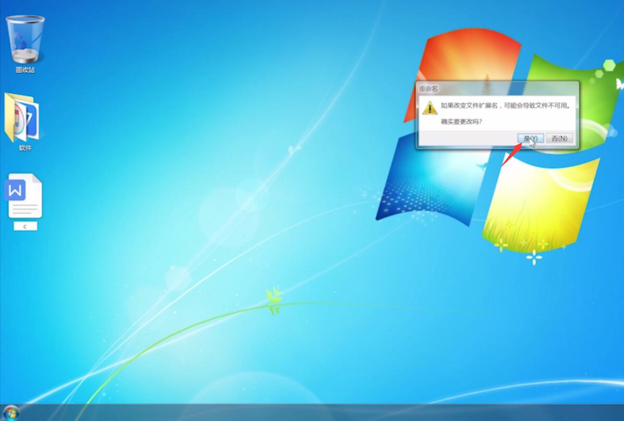624x421 pixels.
Task: Click the 重命名 dialog title bar
Action: click(x=497, y=88)
